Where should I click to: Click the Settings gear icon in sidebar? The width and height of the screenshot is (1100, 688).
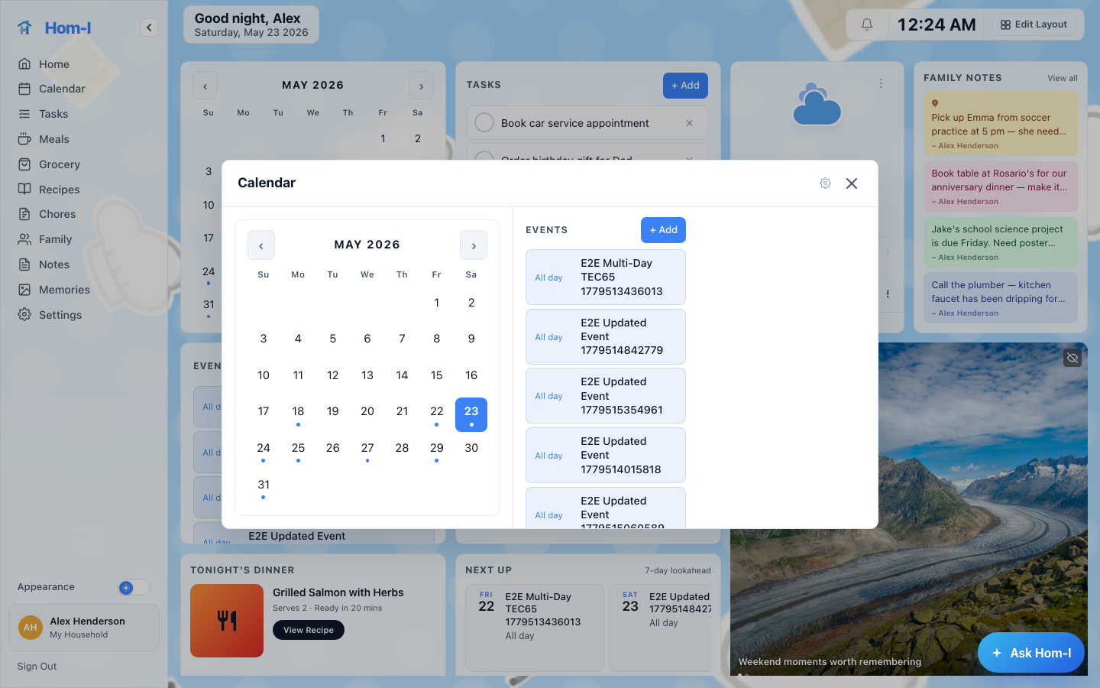pyautogui.click(x=24, y=315)
